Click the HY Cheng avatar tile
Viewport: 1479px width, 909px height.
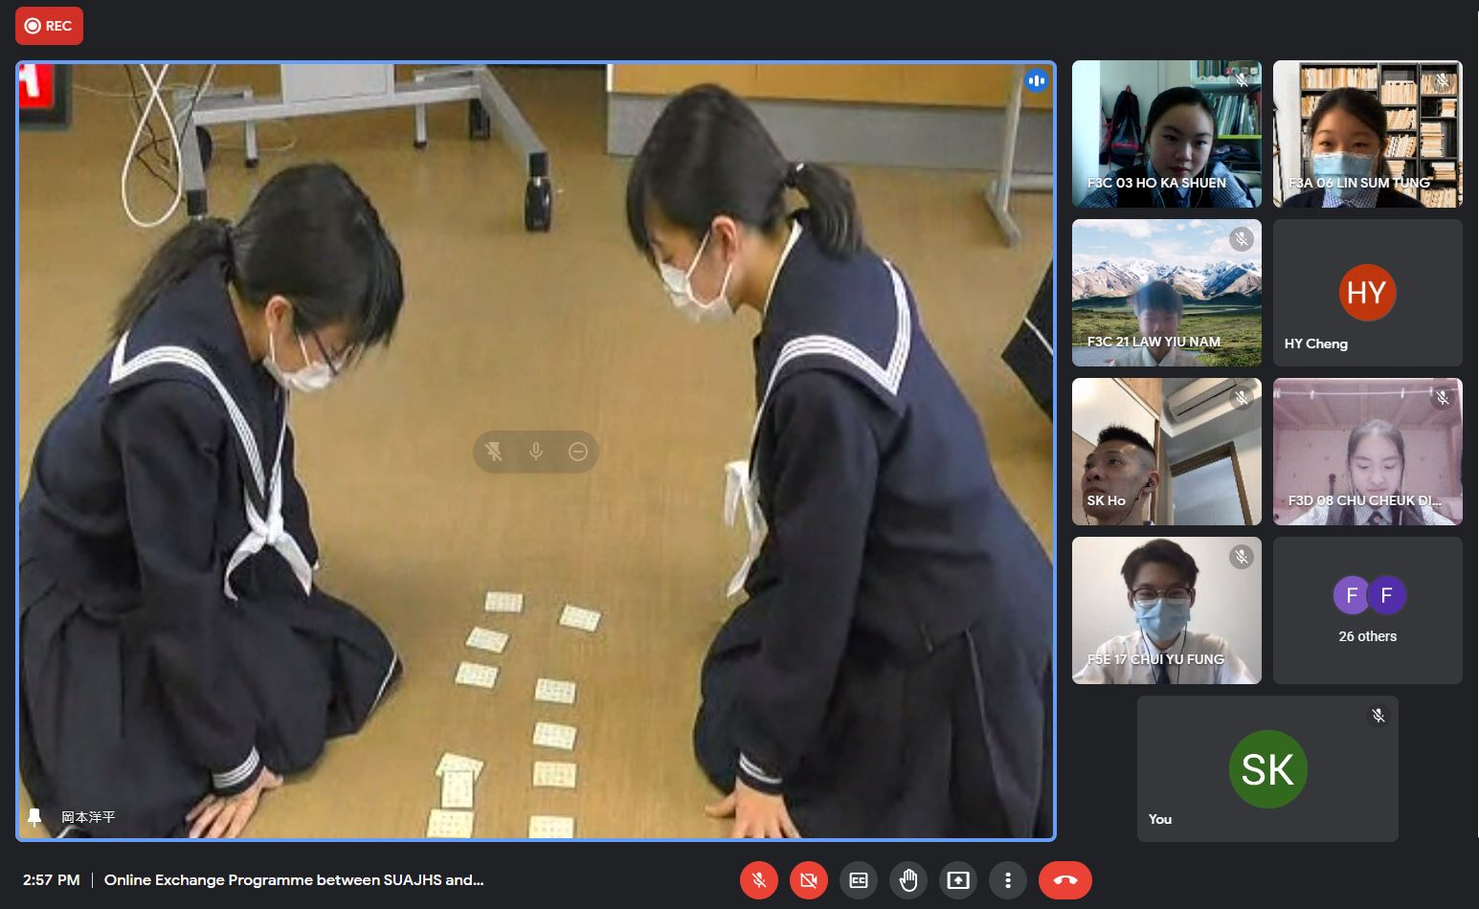click(x=1367, y=293)
